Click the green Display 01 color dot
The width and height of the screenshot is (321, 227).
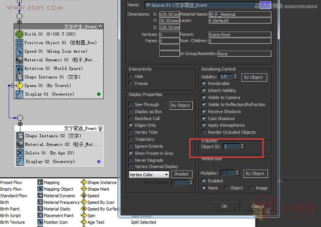click(x=99, y=94)
